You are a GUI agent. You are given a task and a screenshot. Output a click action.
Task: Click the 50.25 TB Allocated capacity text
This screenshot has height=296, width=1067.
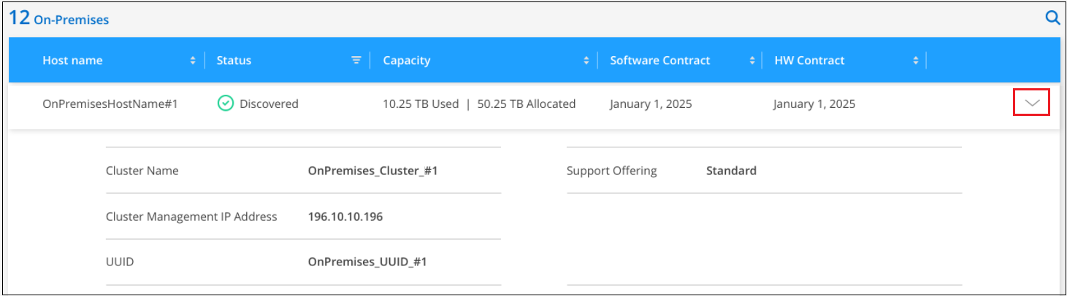click(x=526, y=104)
